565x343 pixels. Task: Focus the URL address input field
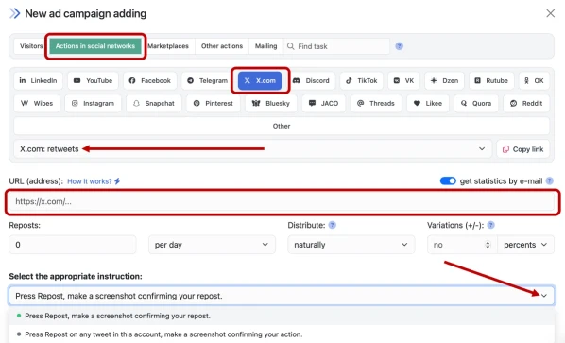(x=282, y=201)
